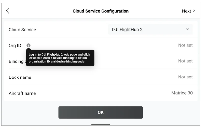The height and width of the screenshot is (130, 207).
Task: Click the Cloud Service label
Action: click(22, 30)
